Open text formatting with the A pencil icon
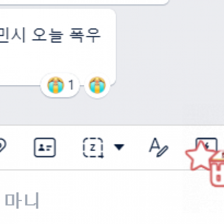This screenshot has height=224, width=224. pyautogui.click(x=158, y=147)
